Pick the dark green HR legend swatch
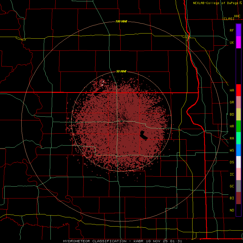Image resolution: width=243 pixels, height=243 pixels. click(x=238, y=126)
